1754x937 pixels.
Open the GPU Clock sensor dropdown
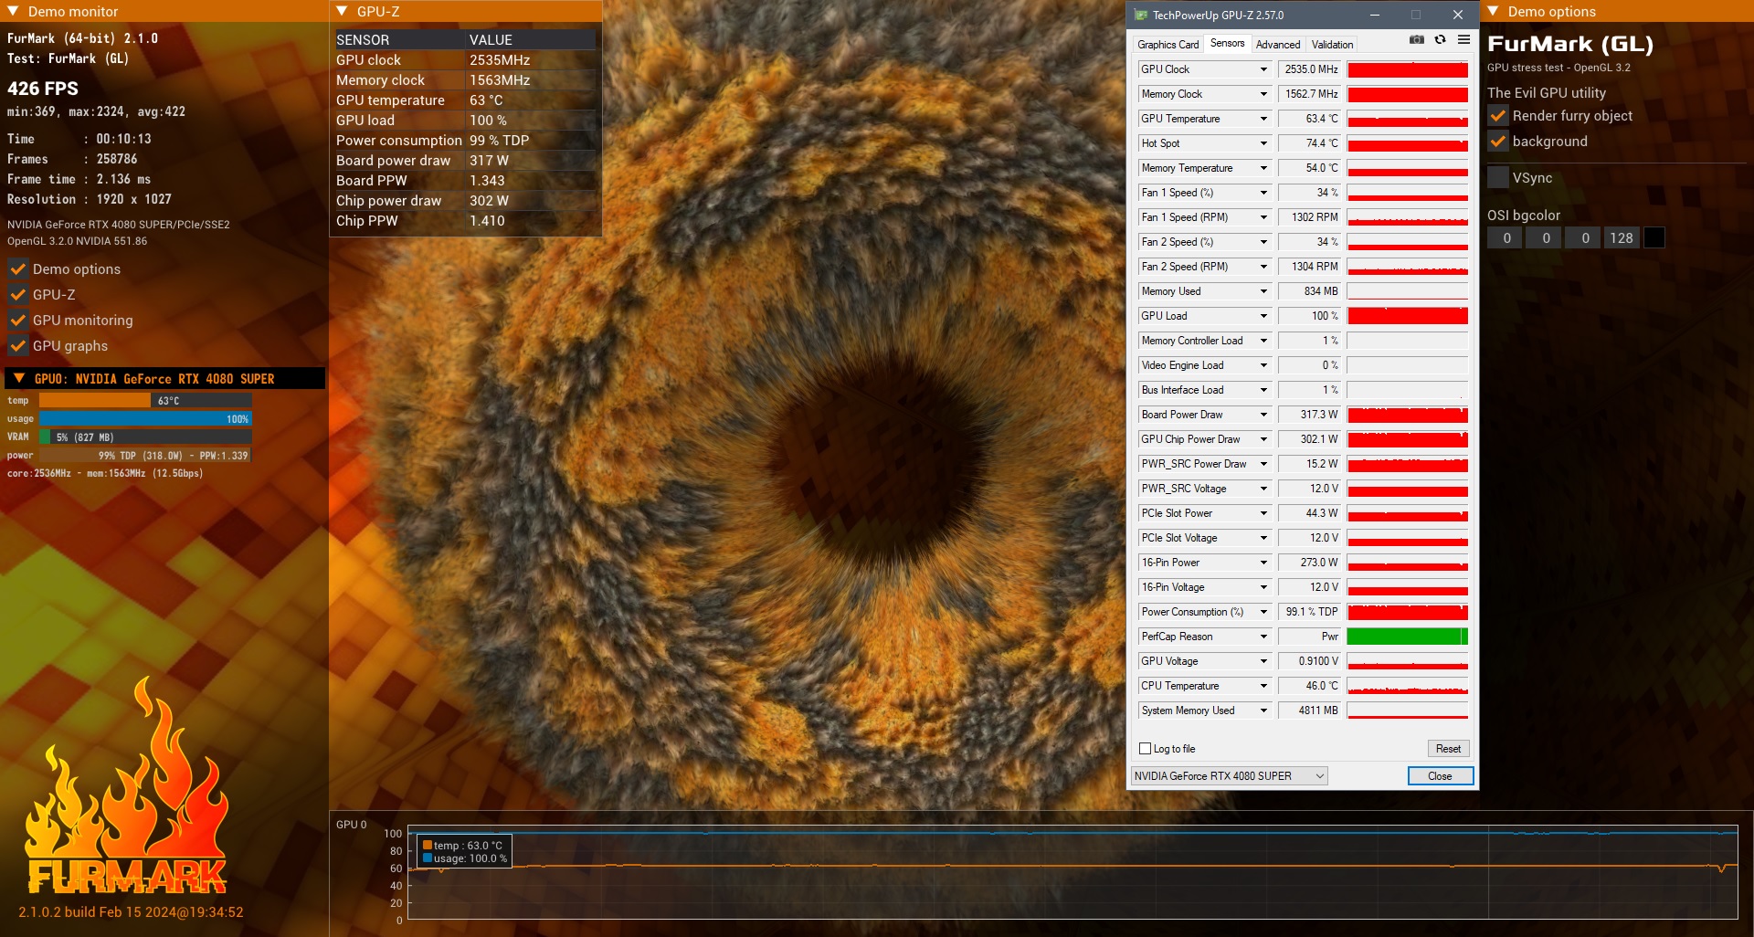click(1263, 69)
